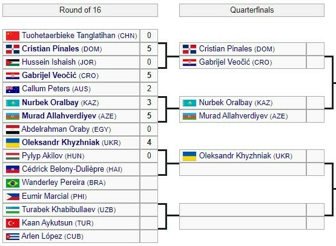
Task: Click the China flag icon beside Tuohetaerbieke Tanglatihan
Action: tap(13, 36)
